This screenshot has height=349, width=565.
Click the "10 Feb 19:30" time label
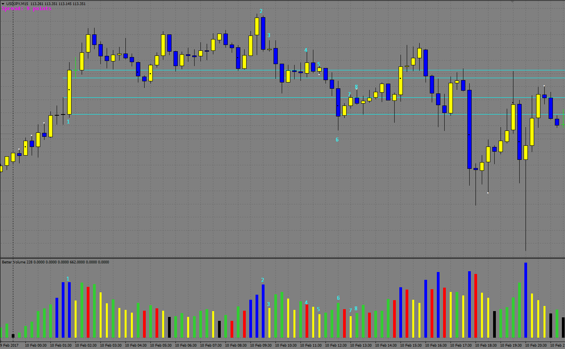click(x=511, y=345)
